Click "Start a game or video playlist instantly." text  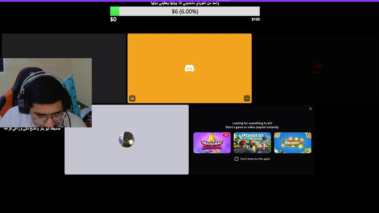pyautogui.click(x=252, y=127)
